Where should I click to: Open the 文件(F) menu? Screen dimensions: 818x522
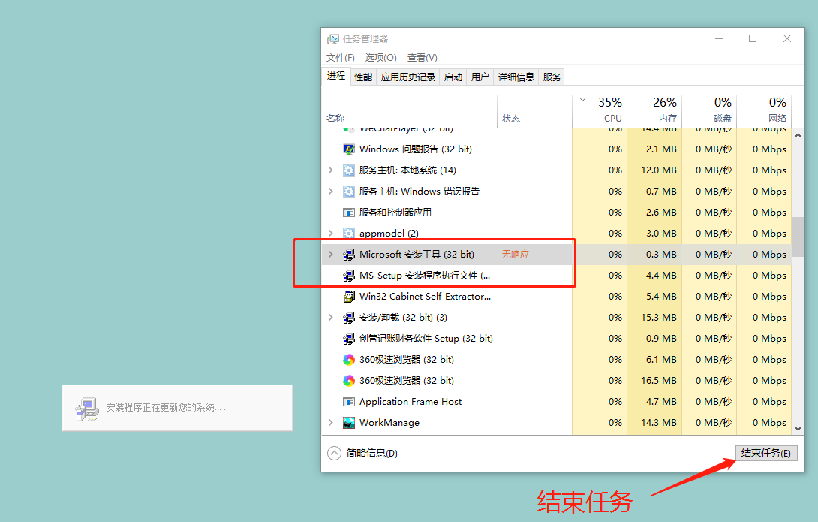(x=341, y=58)
